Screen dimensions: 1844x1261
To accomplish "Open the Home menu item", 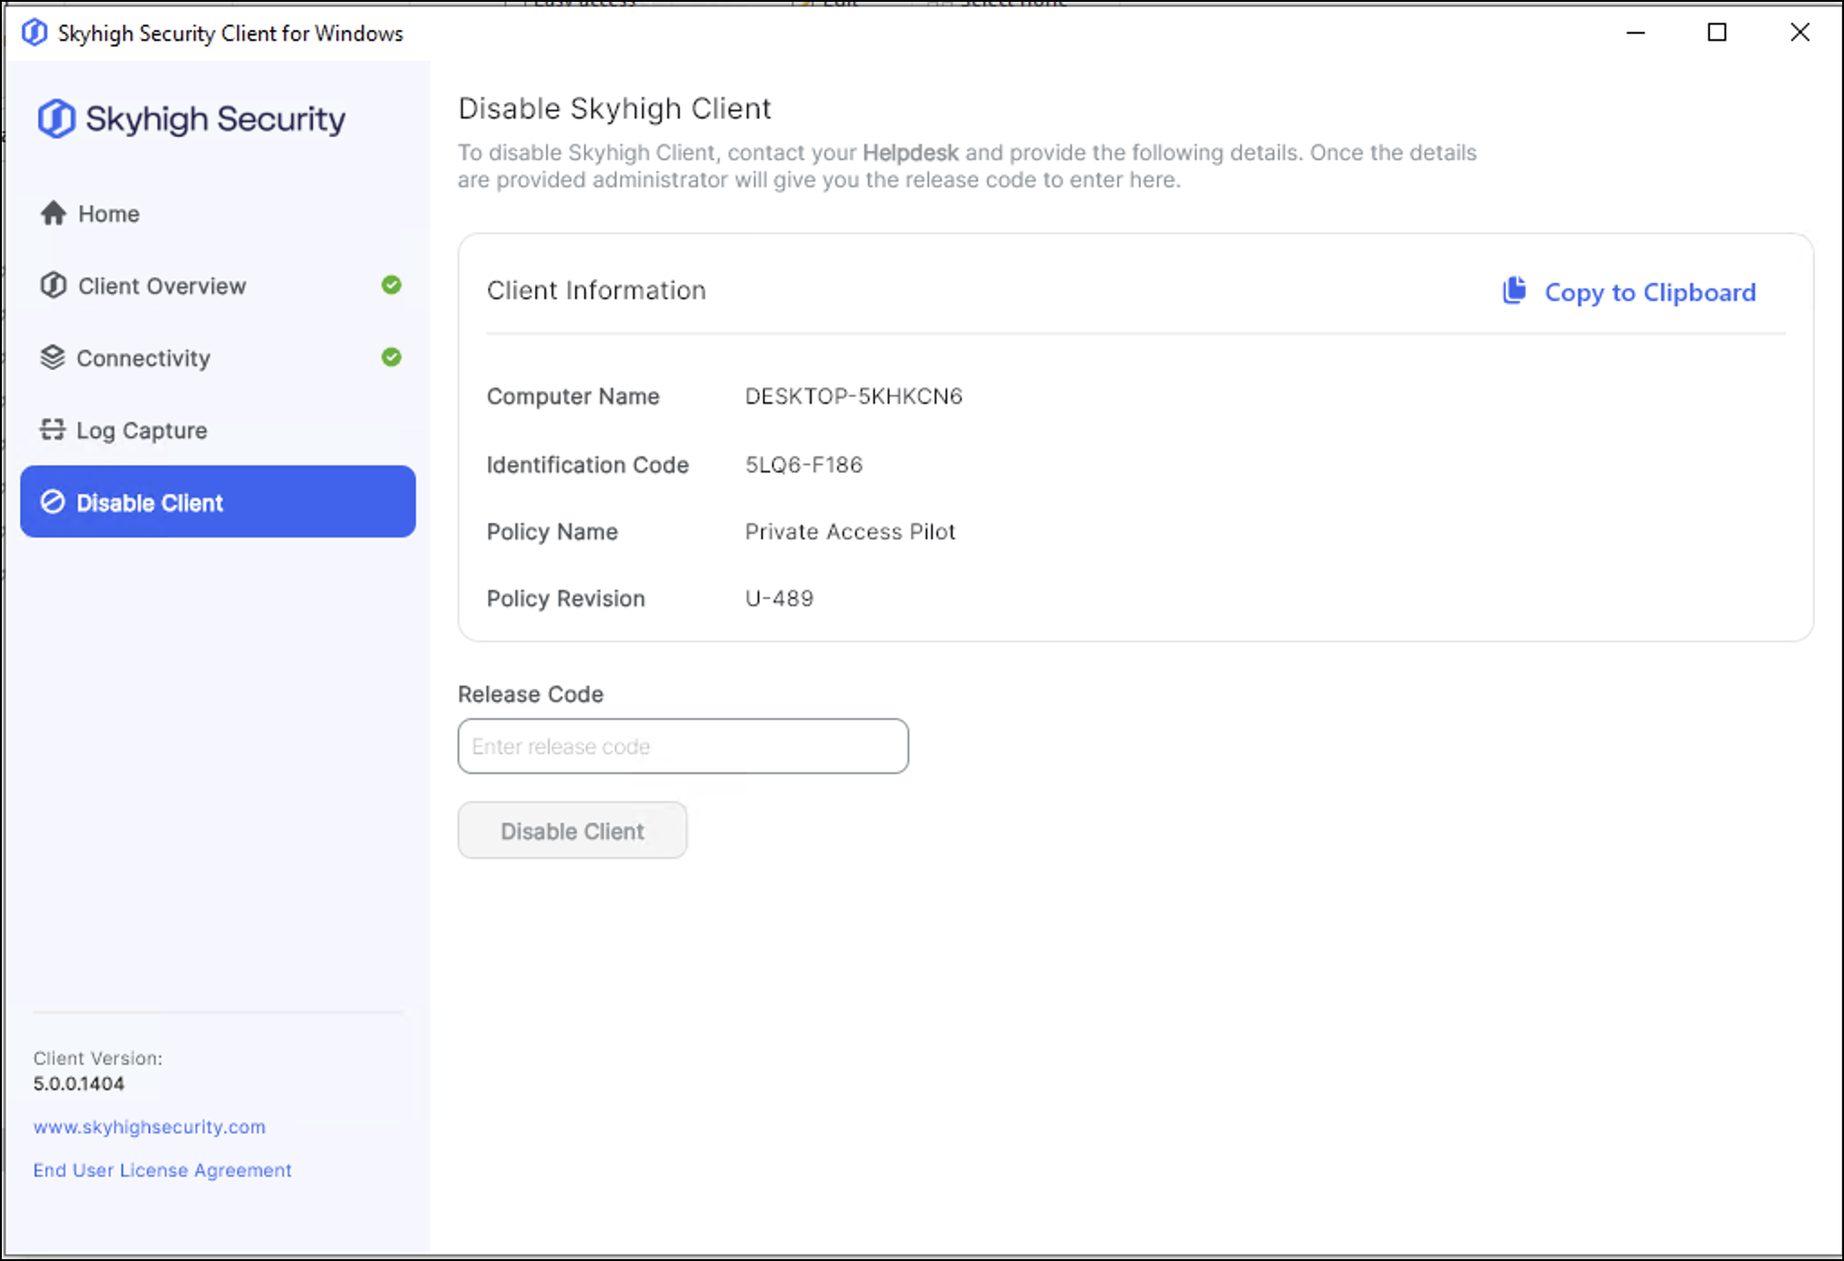I will click(108, 214).
